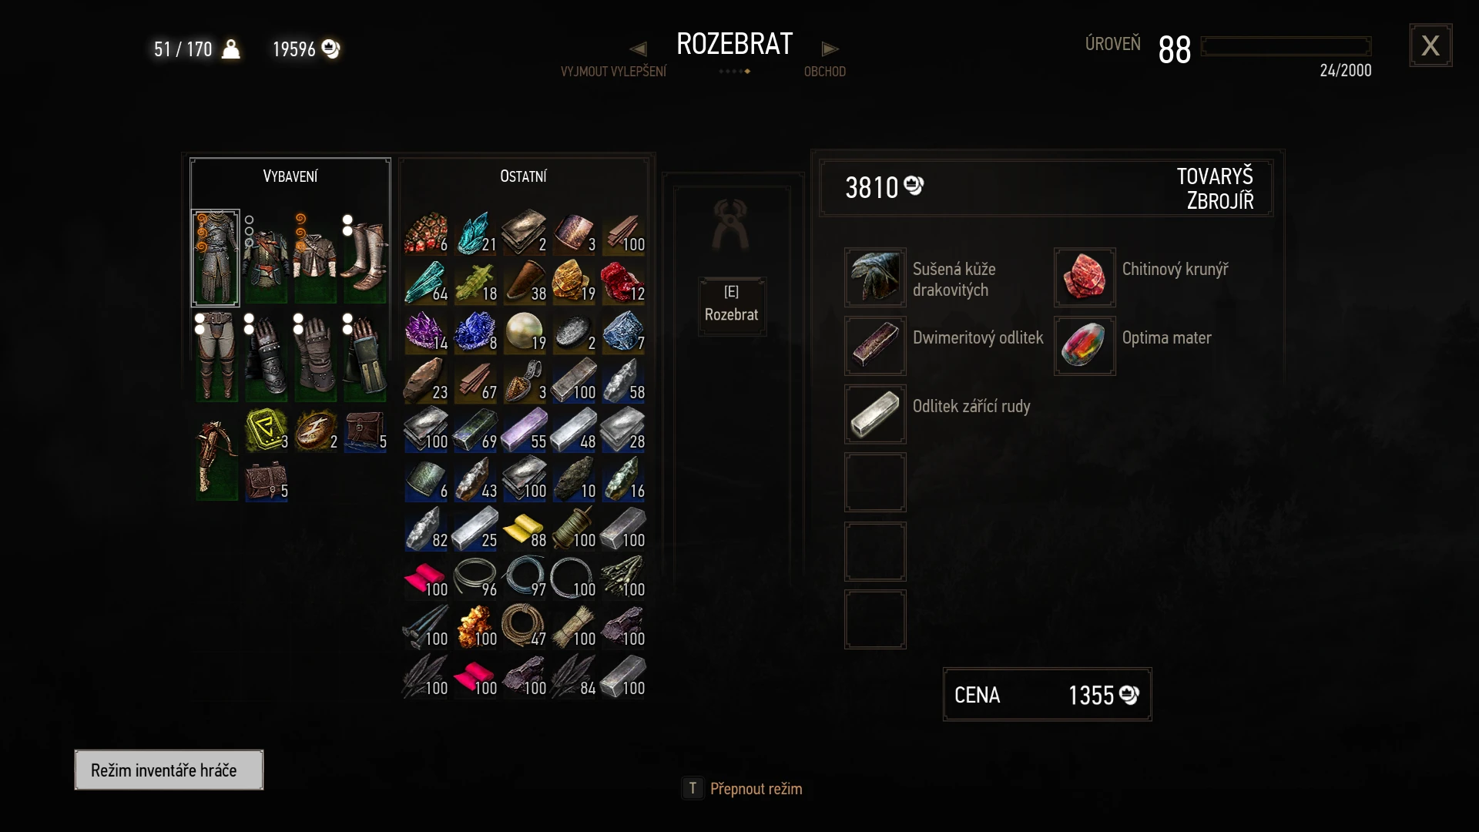Image resolution: width=1479 pixels, height=832 pixels.
Task: Go to next panel with right arrow
Action: (830, 49)
